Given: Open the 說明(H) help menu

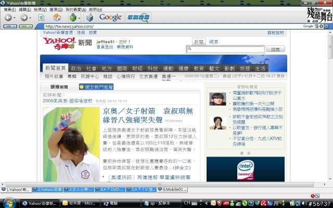Looking at the screenshot, I should [96, 9].
